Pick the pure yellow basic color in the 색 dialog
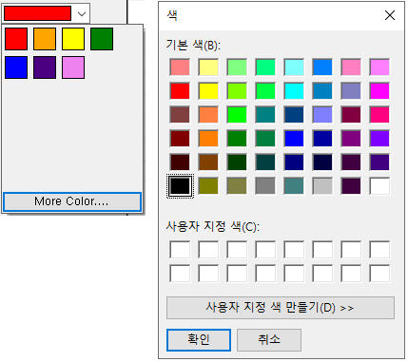 [208, 91]
